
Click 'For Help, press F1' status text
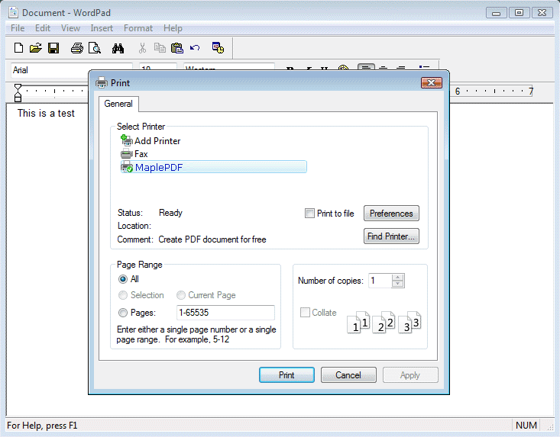click(42, 426)
